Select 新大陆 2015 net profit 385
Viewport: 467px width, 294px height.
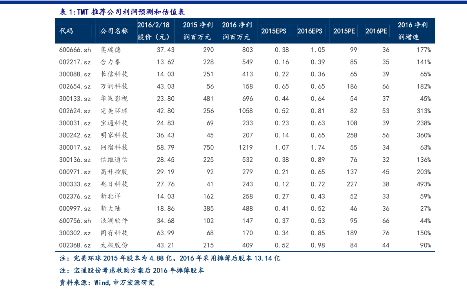[208, 209]
